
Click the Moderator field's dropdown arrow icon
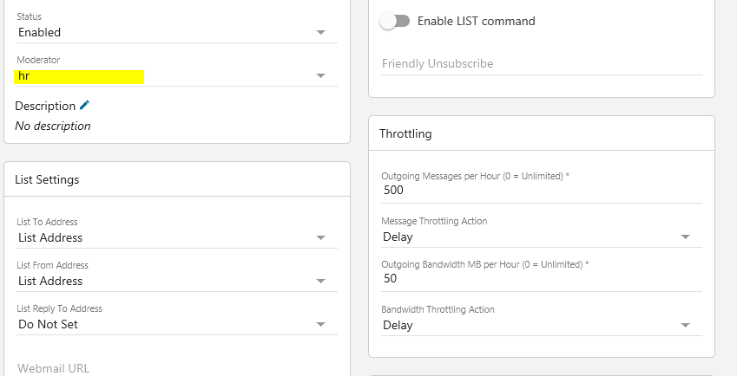321,76
